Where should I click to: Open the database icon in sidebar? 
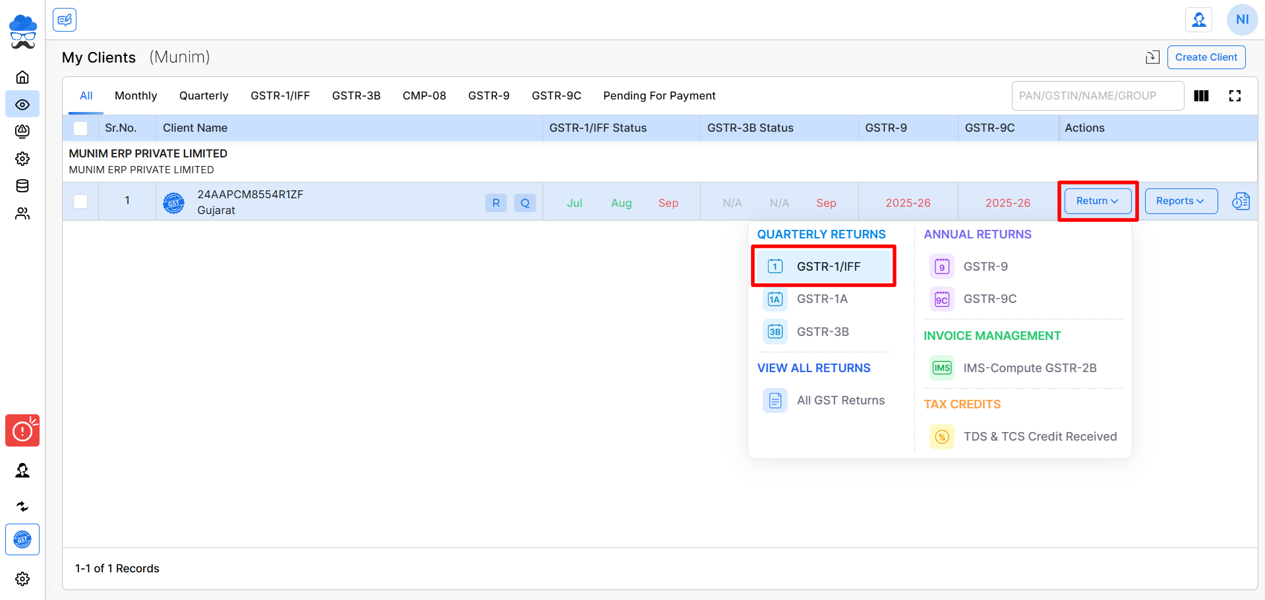[x=22, y=186]
